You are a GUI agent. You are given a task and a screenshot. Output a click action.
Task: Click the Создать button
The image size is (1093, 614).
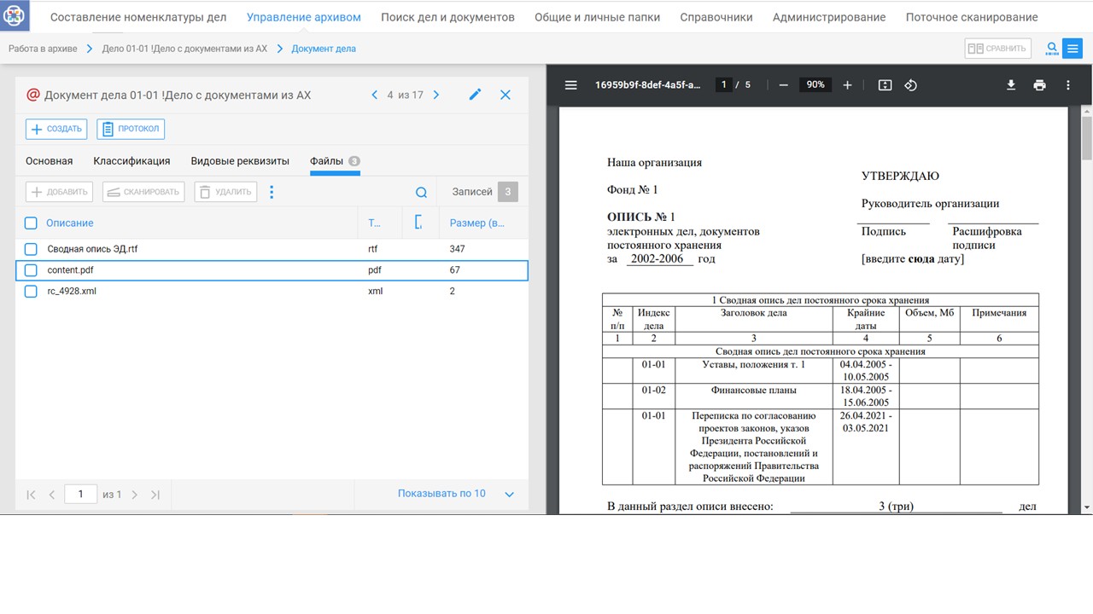57,129
